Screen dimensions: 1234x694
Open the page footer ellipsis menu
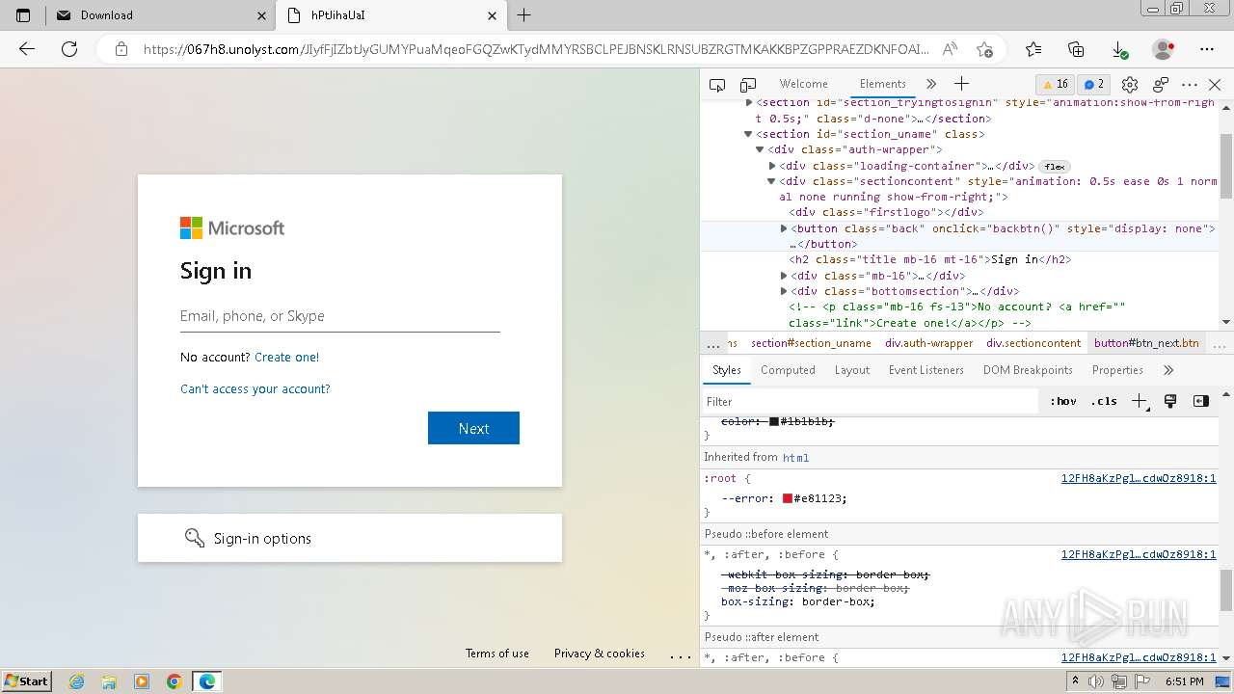[x=681, y=654]
